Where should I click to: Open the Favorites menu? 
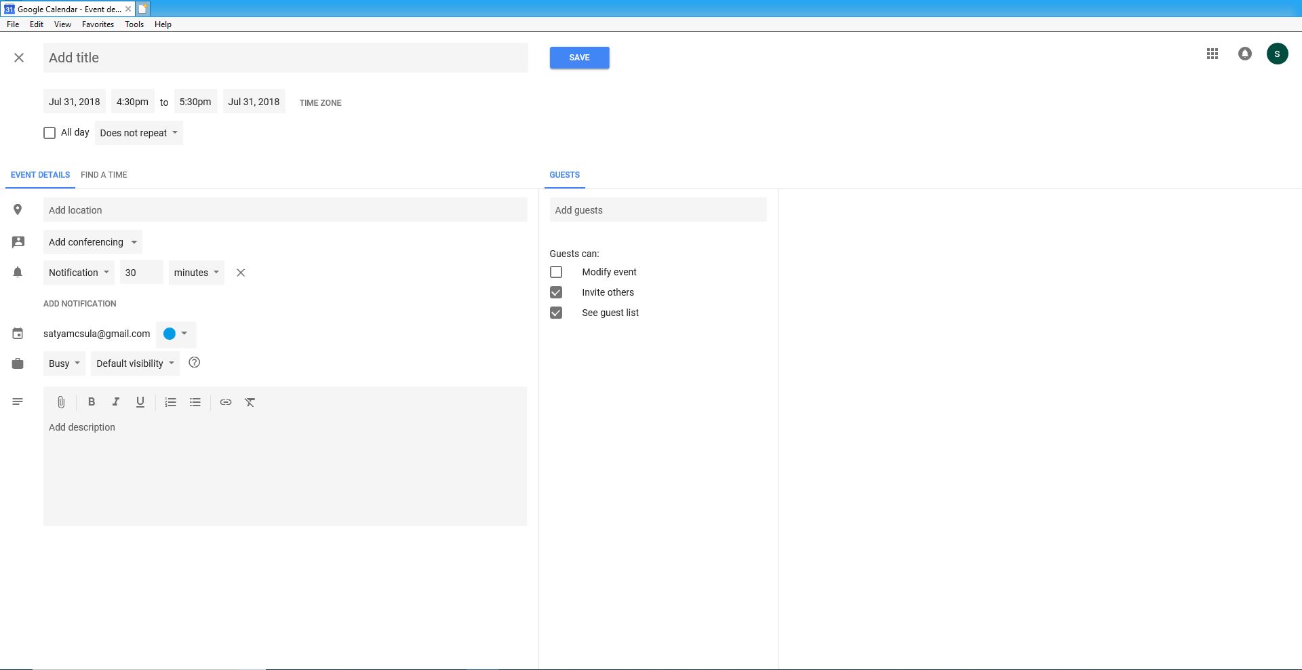[98, 24]
